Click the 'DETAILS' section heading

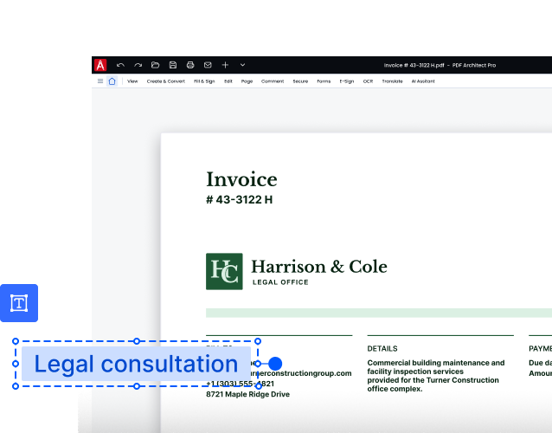point(382,348)
